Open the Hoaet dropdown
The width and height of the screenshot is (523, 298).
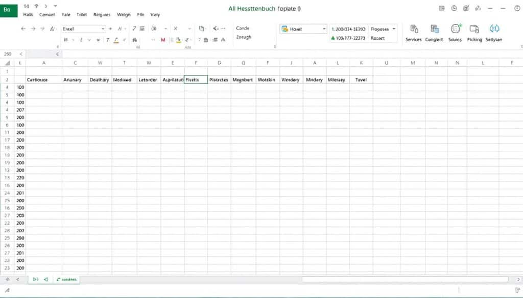(324, 29)
